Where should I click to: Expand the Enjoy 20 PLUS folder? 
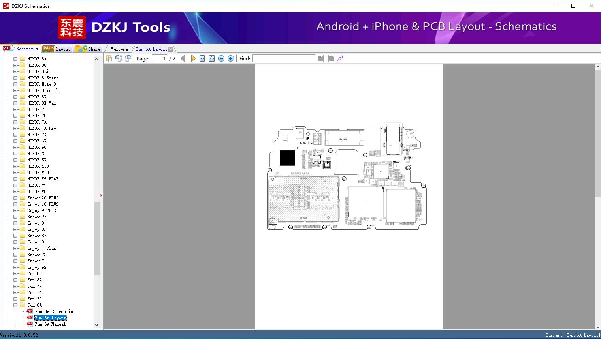(15, 198)
